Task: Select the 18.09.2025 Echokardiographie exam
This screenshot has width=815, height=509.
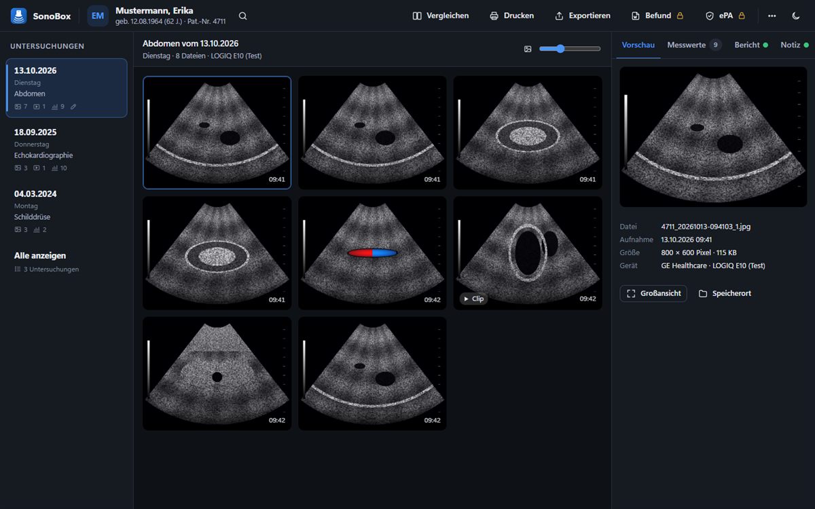Action: pos(67,149)
